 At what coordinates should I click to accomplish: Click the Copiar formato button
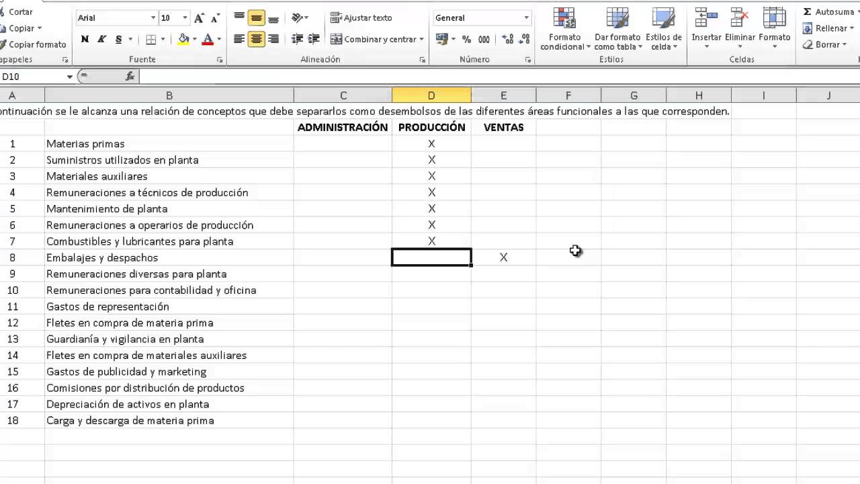click(33, 44)
